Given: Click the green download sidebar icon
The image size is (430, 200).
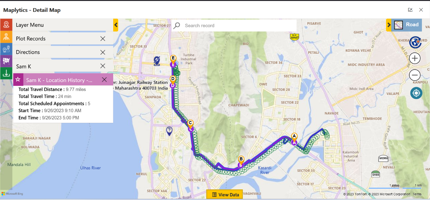Looking at the screenshot, I should pos(6,73).
